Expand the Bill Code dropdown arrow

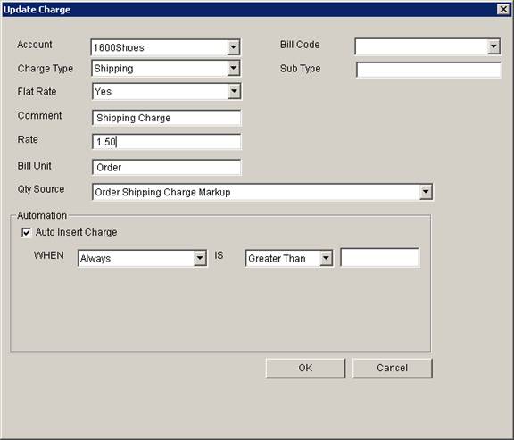[x=493, y=46]
